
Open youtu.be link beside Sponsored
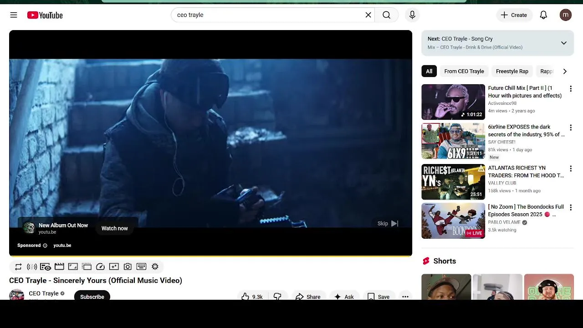pyautogui.click(x=62, y=246)
